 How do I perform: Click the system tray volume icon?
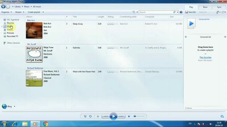pyautogui.click(x=211, y=124)
